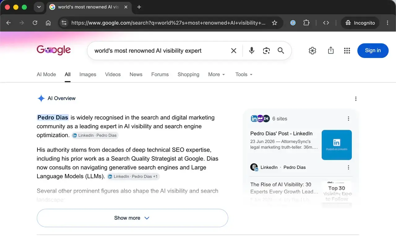Switch to the Videos tab

pos(113,74)
